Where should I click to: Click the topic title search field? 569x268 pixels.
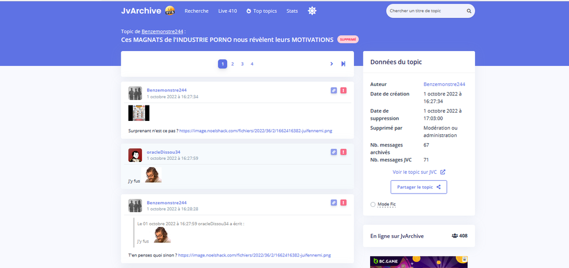(425, 11)
